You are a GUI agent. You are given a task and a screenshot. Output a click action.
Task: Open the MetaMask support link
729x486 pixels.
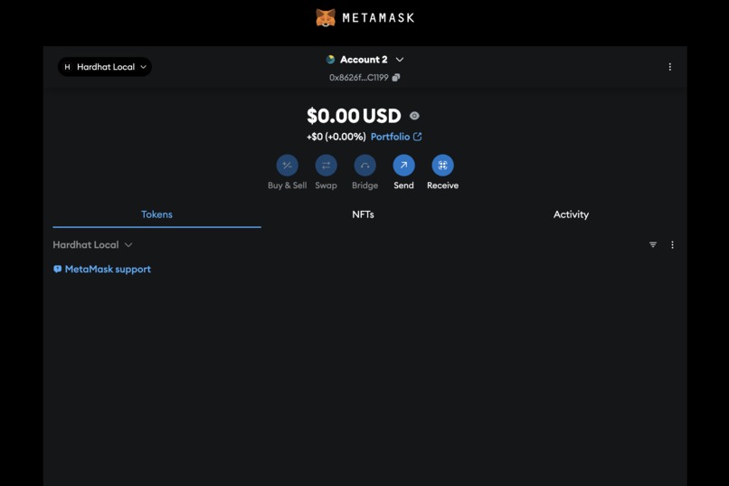tap(102, 270)
